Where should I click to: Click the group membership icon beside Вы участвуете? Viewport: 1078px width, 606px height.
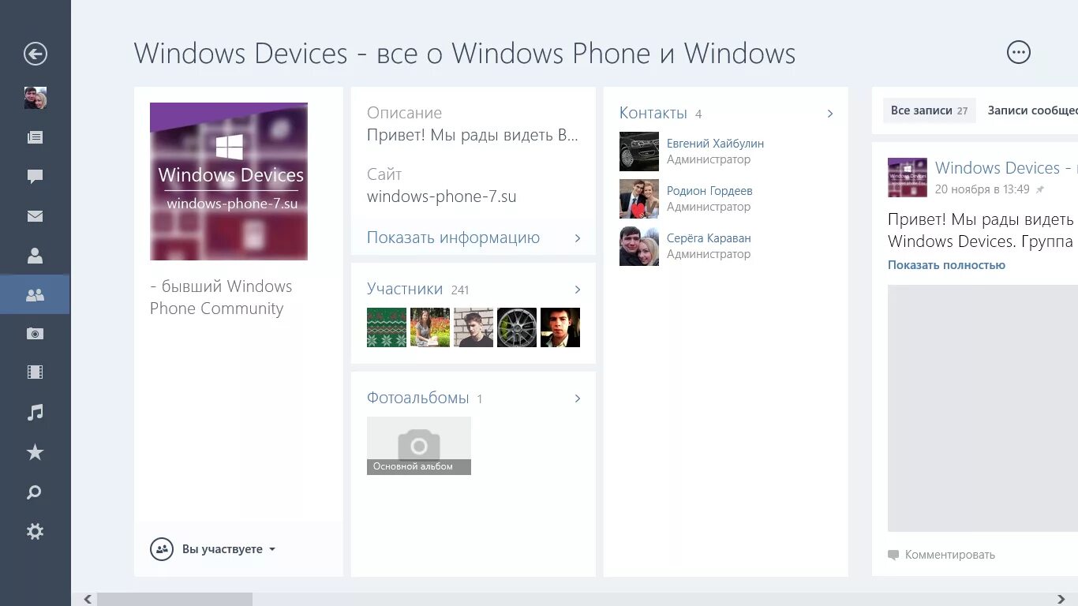click(162, 549)
